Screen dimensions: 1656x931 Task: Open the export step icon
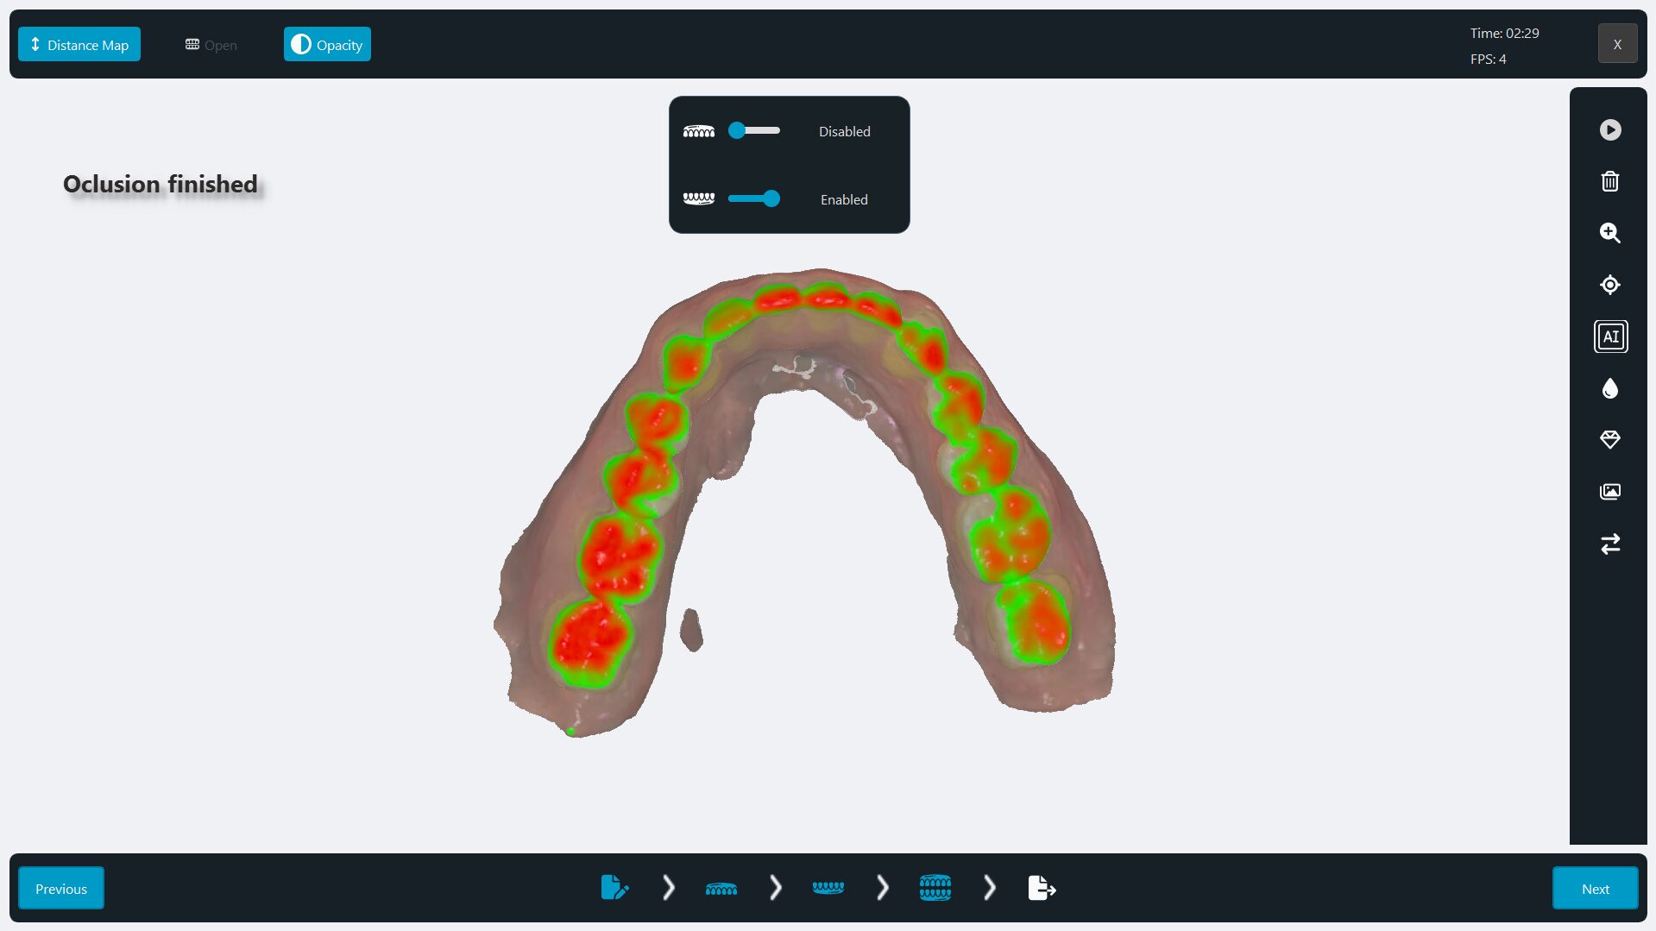(x=1042, y=888)
